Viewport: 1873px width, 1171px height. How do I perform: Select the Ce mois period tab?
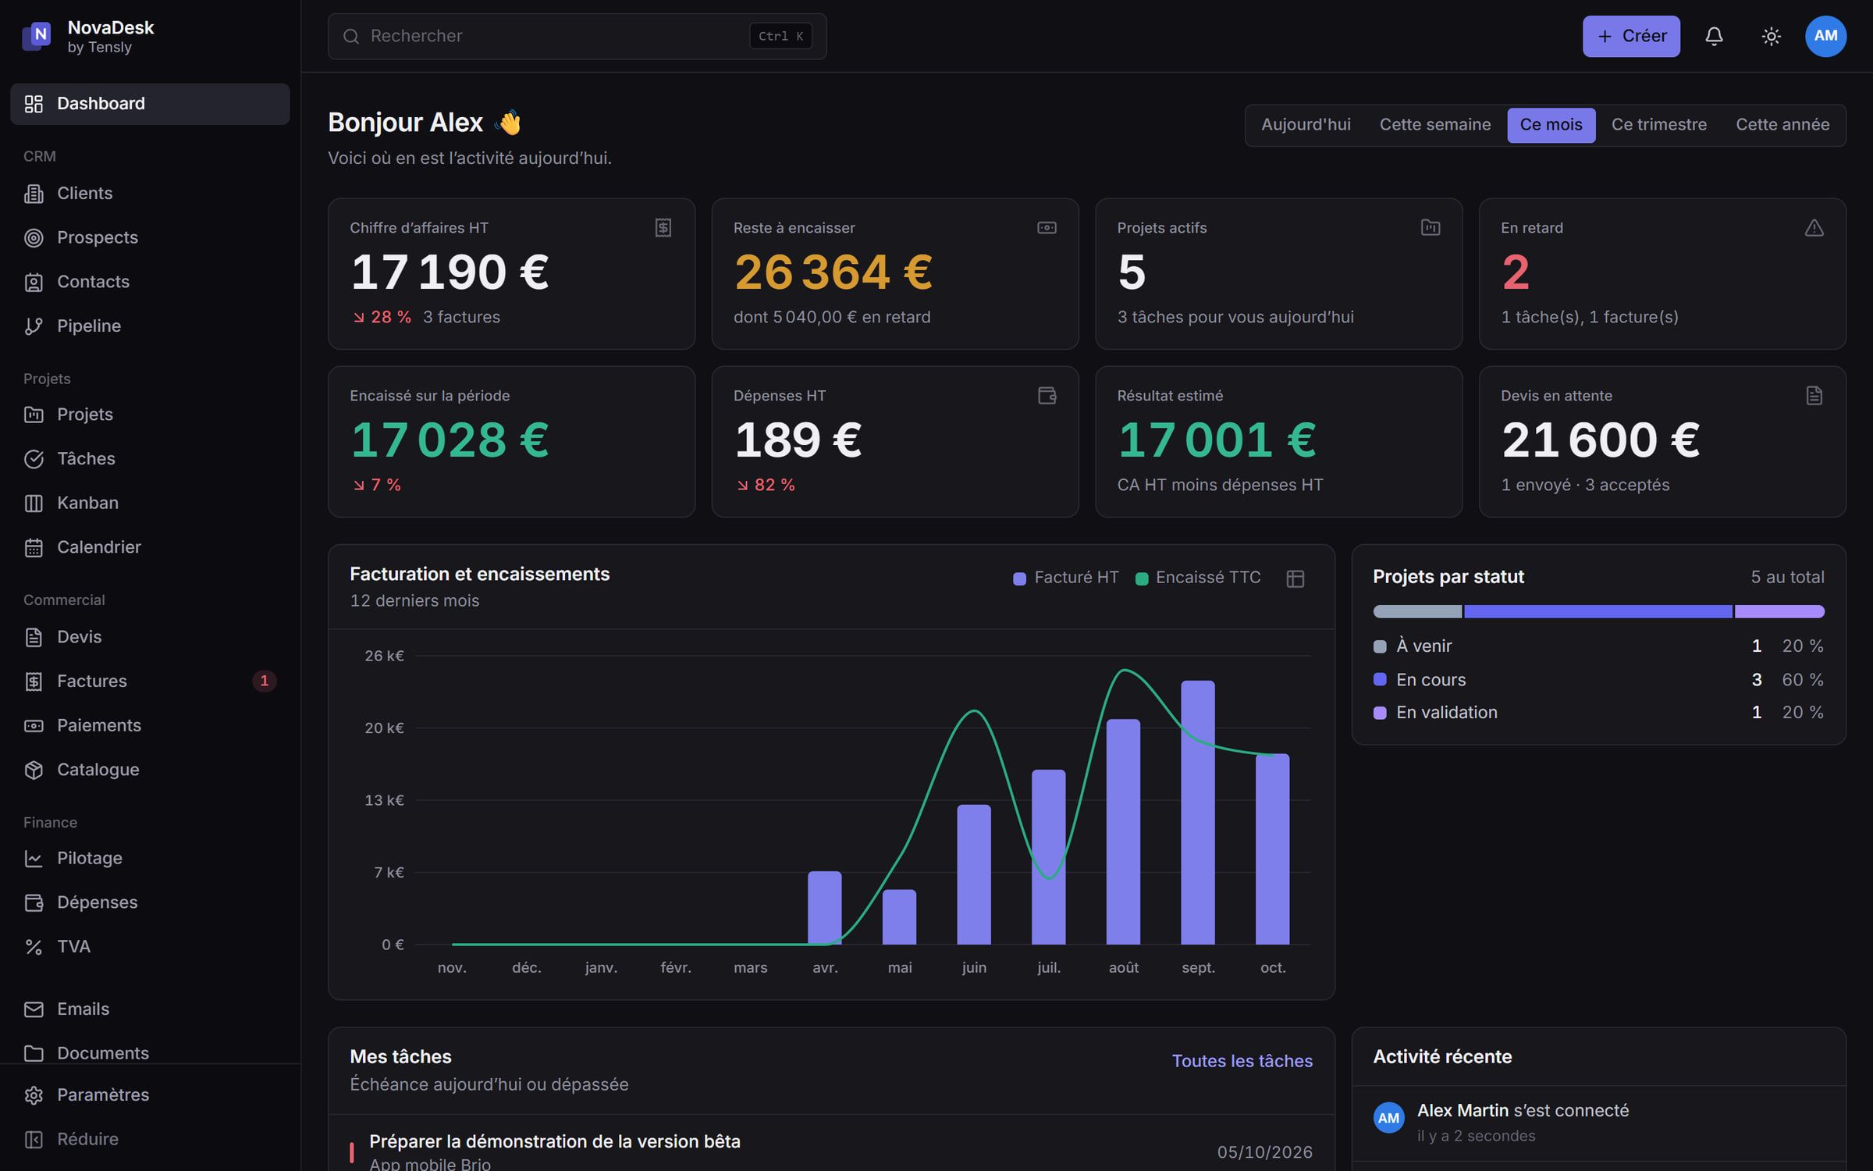[x=1551, y=125]
